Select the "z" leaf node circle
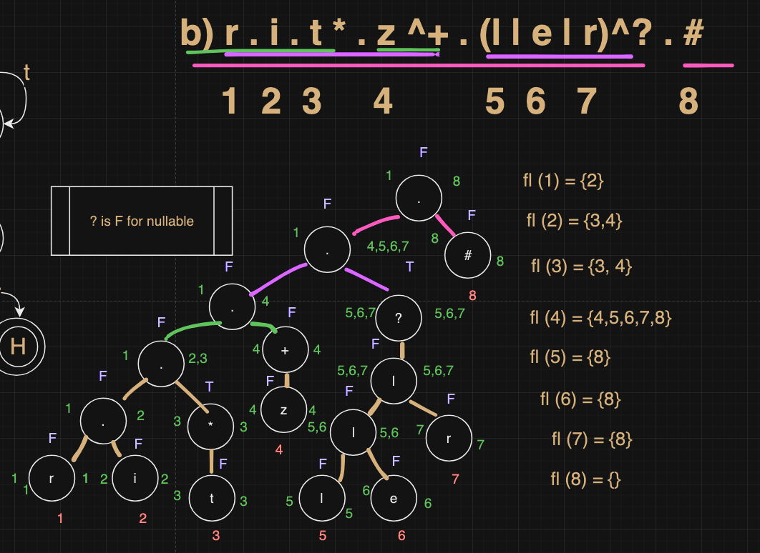Screen dimensions: 760x553 [x=283, y=410]
